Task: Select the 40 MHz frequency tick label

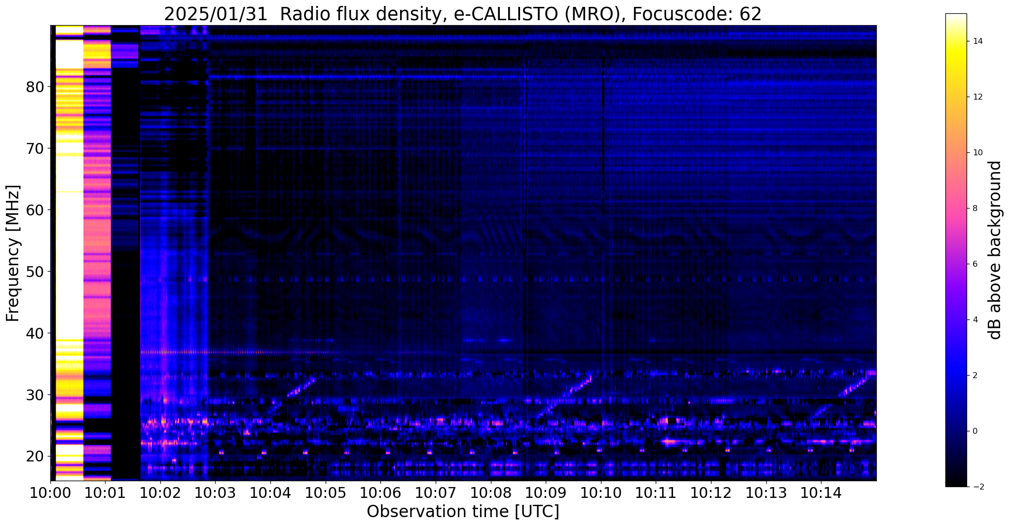Action: (36, 333)
